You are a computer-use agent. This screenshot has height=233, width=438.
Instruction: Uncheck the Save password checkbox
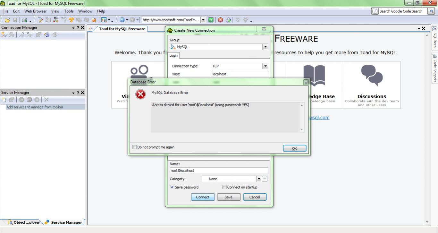[x=172, y=187]
